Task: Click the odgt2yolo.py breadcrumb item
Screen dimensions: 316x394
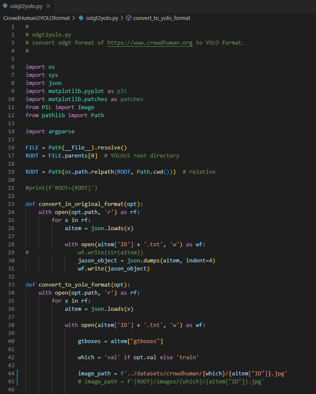Action: (x=102, y=18)
